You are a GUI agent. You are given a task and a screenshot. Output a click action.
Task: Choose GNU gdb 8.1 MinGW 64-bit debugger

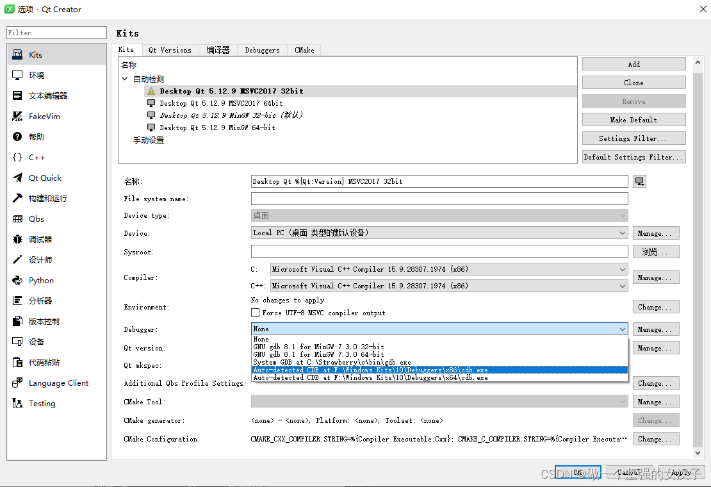(439, 354)
